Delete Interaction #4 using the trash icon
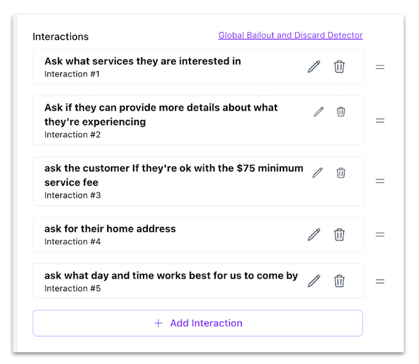Image resolution: width=419 pixels, height=364 pixels. (339, 234)
